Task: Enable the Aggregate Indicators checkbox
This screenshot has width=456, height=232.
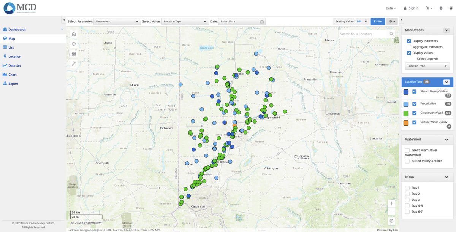Action: coord(409,47)
